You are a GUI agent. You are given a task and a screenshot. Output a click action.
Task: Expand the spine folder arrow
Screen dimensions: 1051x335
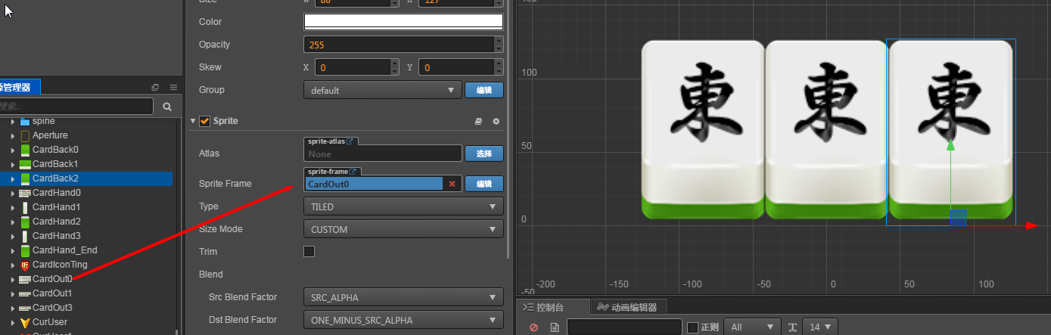[13, 121]
